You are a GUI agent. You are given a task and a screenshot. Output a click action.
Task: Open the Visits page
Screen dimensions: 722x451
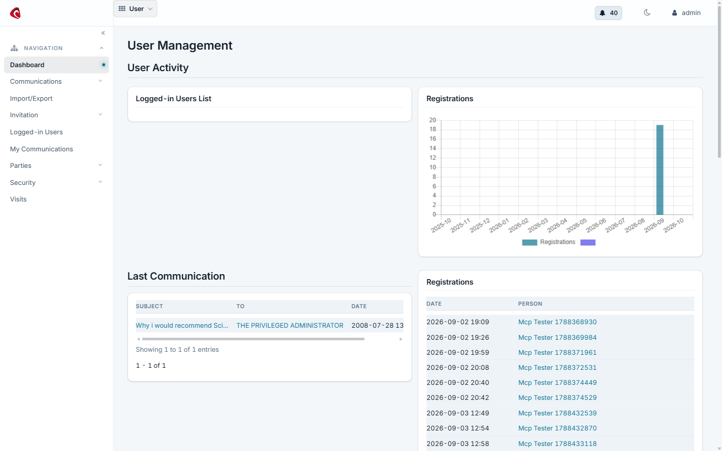tap(18, 199)
